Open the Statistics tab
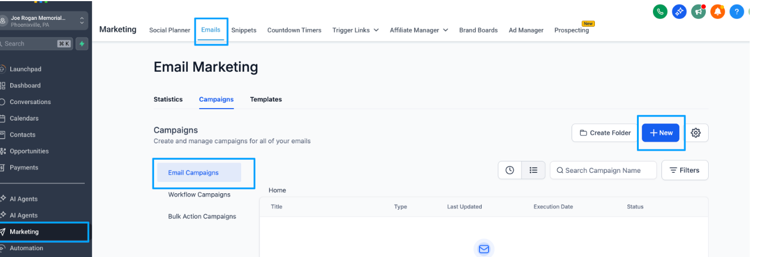The width and height of the screenshot is (761, 257). click(x=168, y=100)
